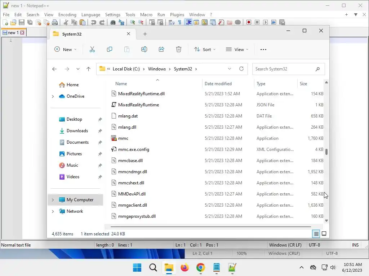Click Explorer Cut icon in toolbar
Screen dimensions: 369x276
pos(92,49)
